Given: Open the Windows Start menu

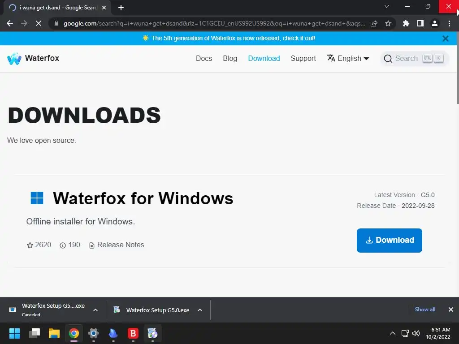Looking at the screenshot, I should coord(14,333).
